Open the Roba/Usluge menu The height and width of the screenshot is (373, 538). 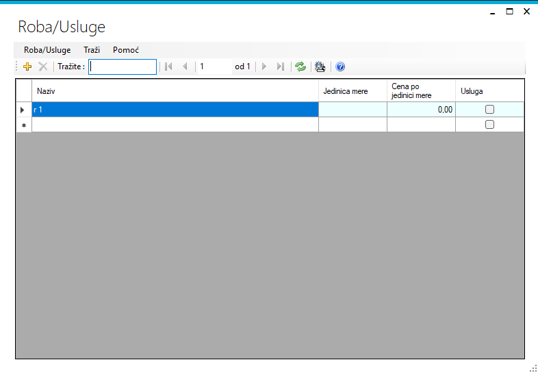click(x=47, y=50)
